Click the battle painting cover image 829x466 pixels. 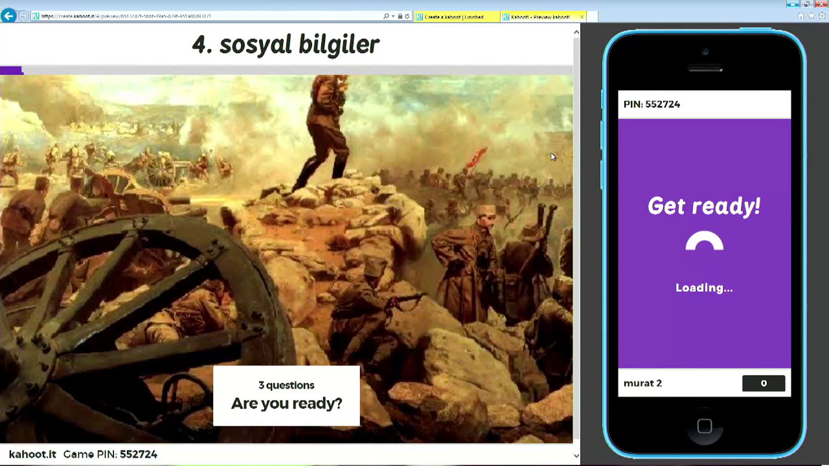coord(286,259)
